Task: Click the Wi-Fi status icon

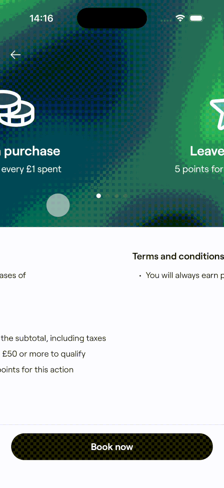Action: 180,18
